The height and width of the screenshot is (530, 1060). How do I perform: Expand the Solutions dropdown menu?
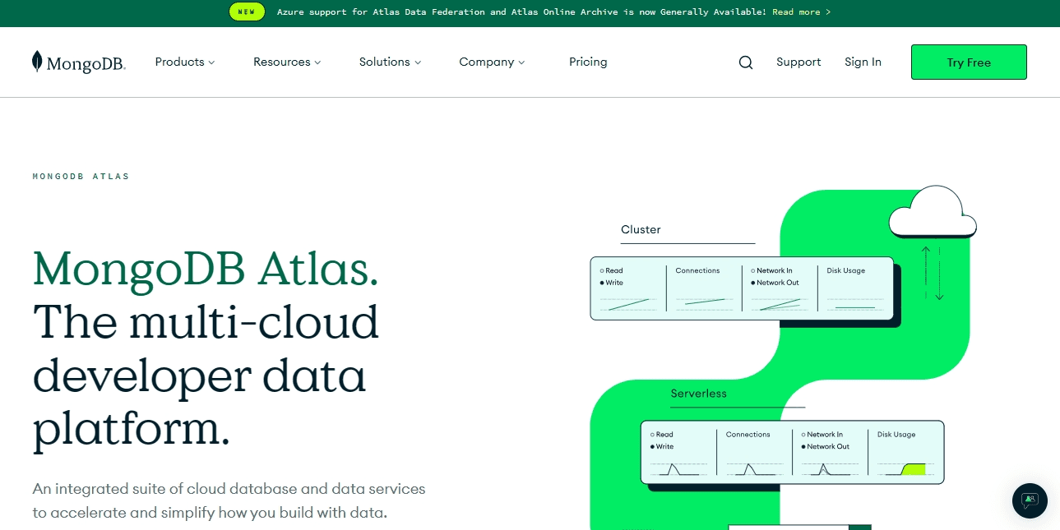[390, 62]
